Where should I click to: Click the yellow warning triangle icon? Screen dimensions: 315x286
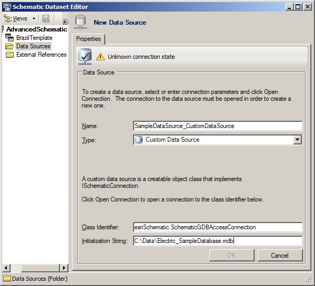point(100,57)
